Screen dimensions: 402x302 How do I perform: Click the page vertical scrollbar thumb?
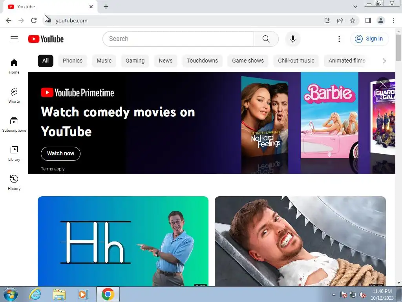pyautogui.click(x=399, y=48)
